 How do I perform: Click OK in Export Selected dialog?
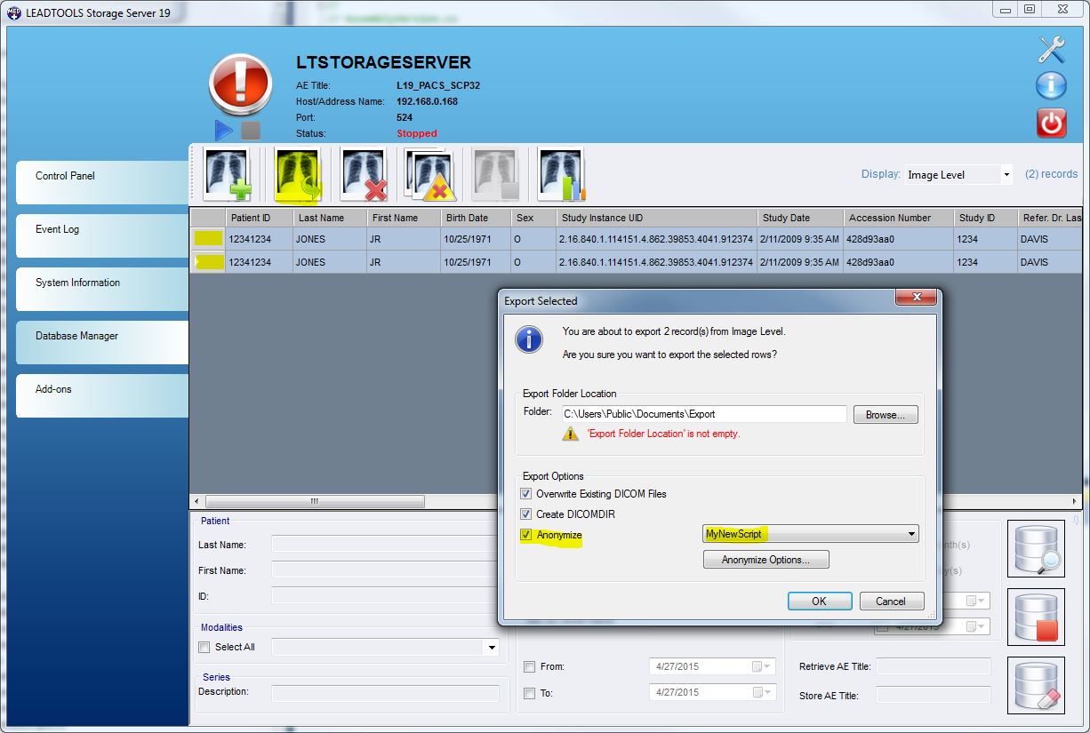click(820, 602)
